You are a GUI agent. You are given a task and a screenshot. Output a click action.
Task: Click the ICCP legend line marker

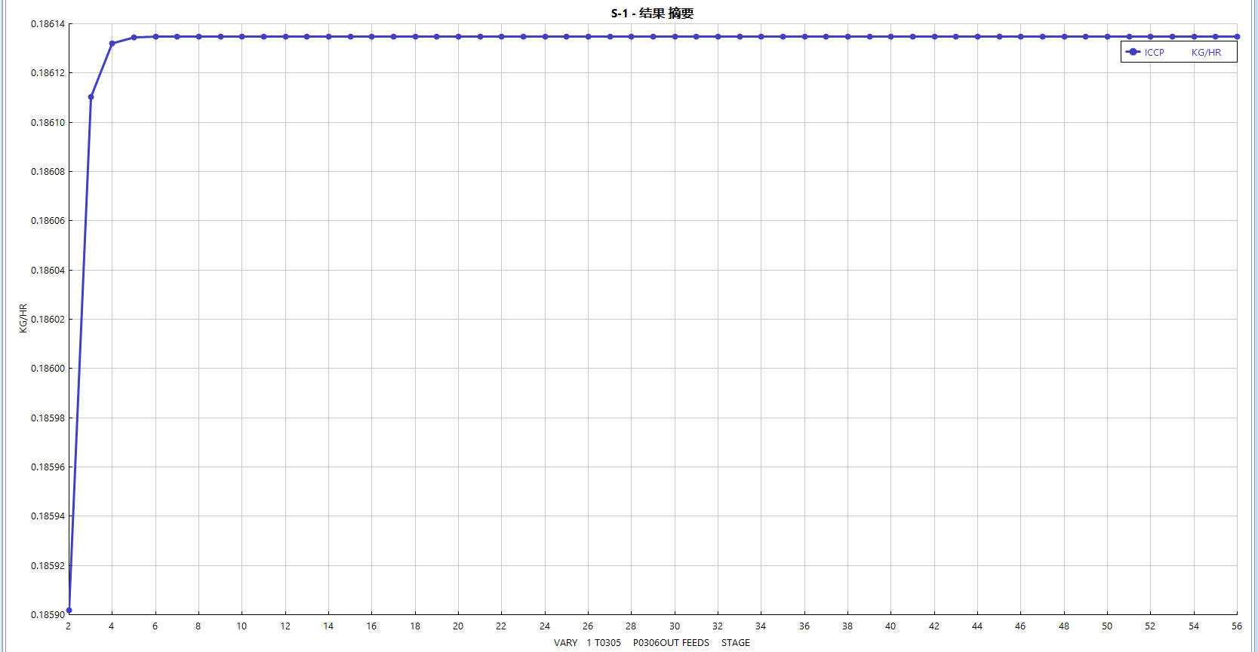1133,52
